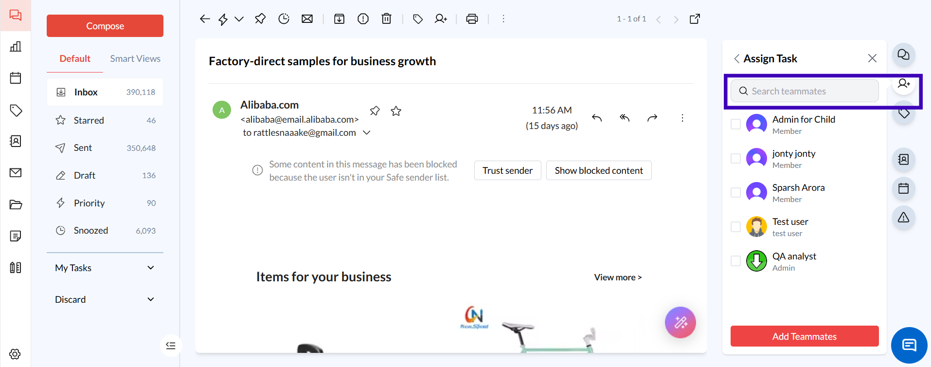
Task: Star the Alibaba.com message
Action: [396, 111]
